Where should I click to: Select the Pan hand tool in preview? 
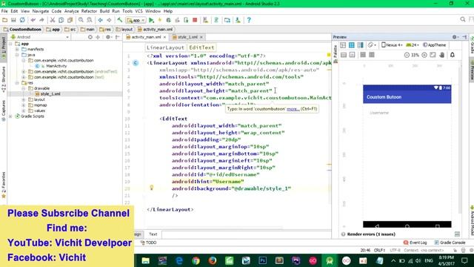tap(442, 55)
